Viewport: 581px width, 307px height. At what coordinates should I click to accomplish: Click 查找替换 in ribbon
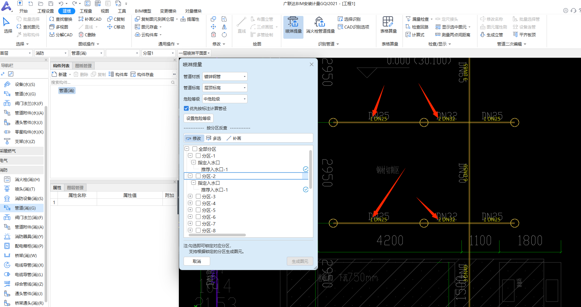61,19
